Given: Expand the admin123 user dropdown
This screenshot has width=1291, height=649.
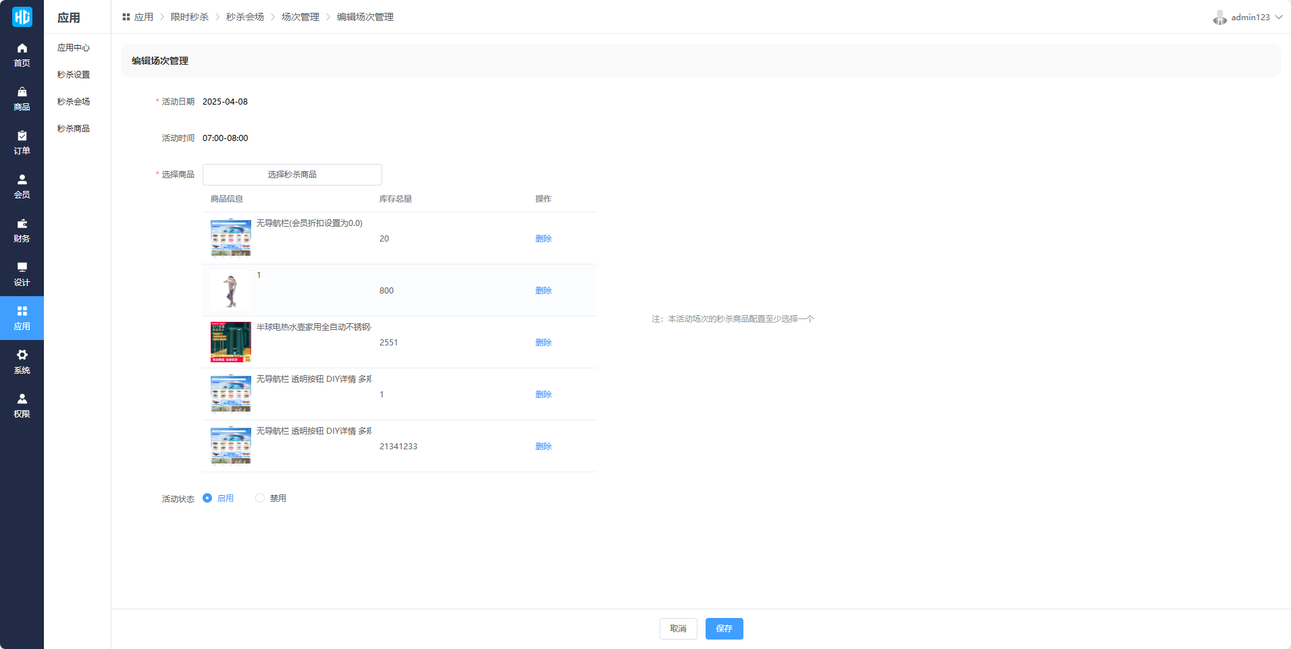Looking at the screenshot, I should pos(1248,18).
